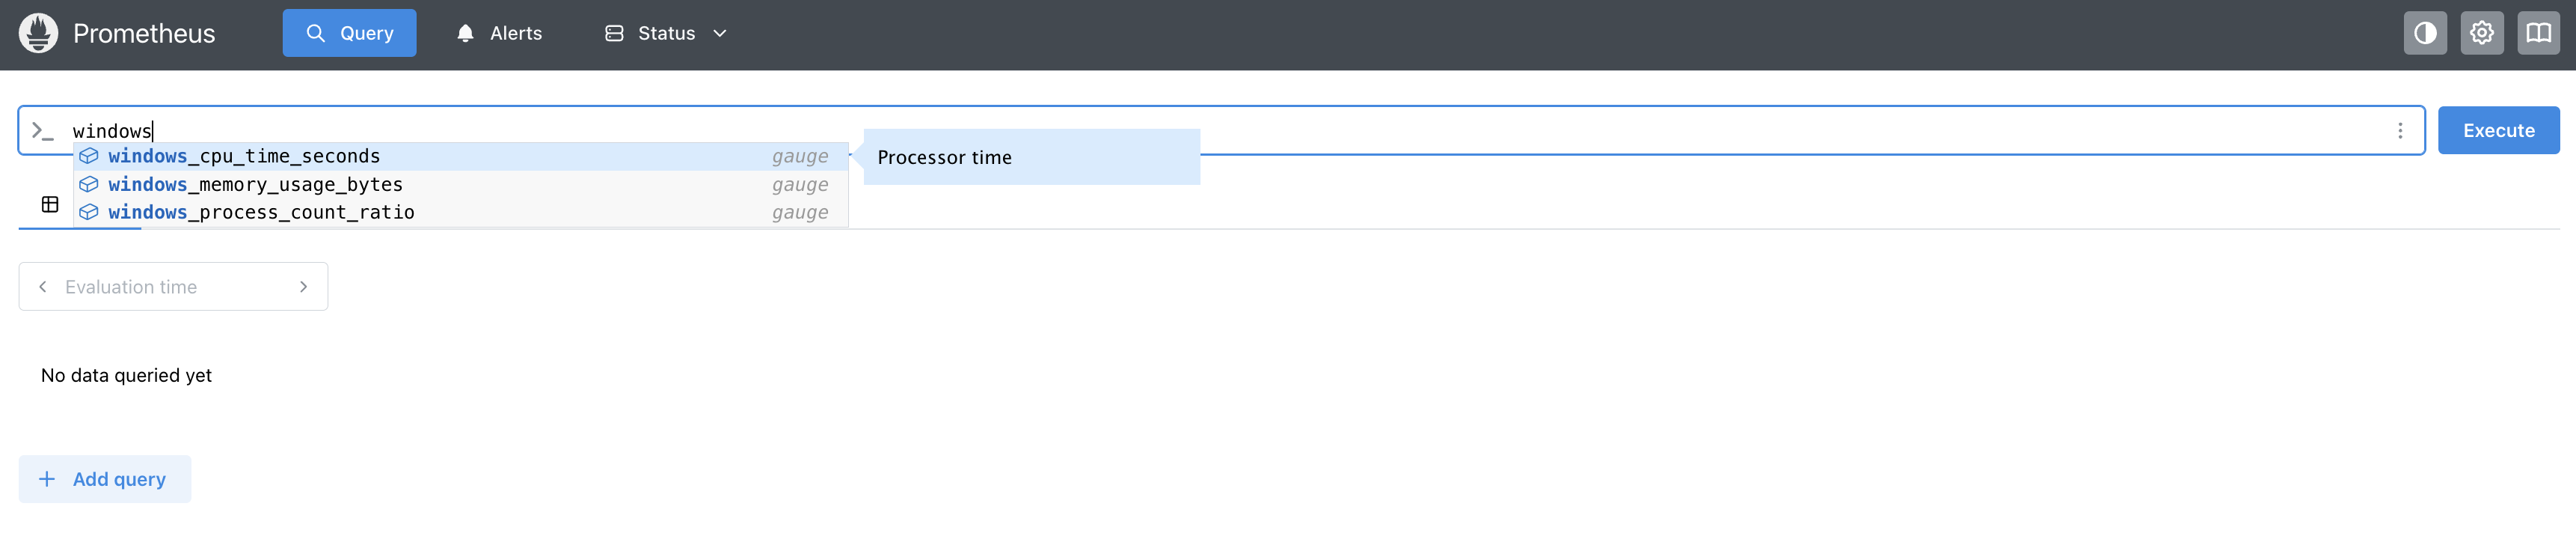Toggle dark mode with the contrast icon
Viewport: 2576px width, 542px height.
2425,33
